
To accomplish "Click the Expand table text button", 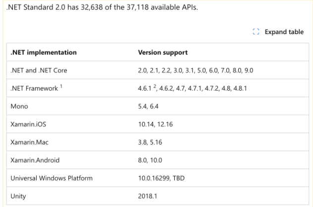I will 284,32.
